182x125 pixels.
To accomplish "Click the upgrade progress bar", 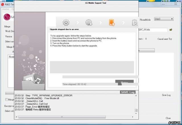I will click(x=100, y=77).
